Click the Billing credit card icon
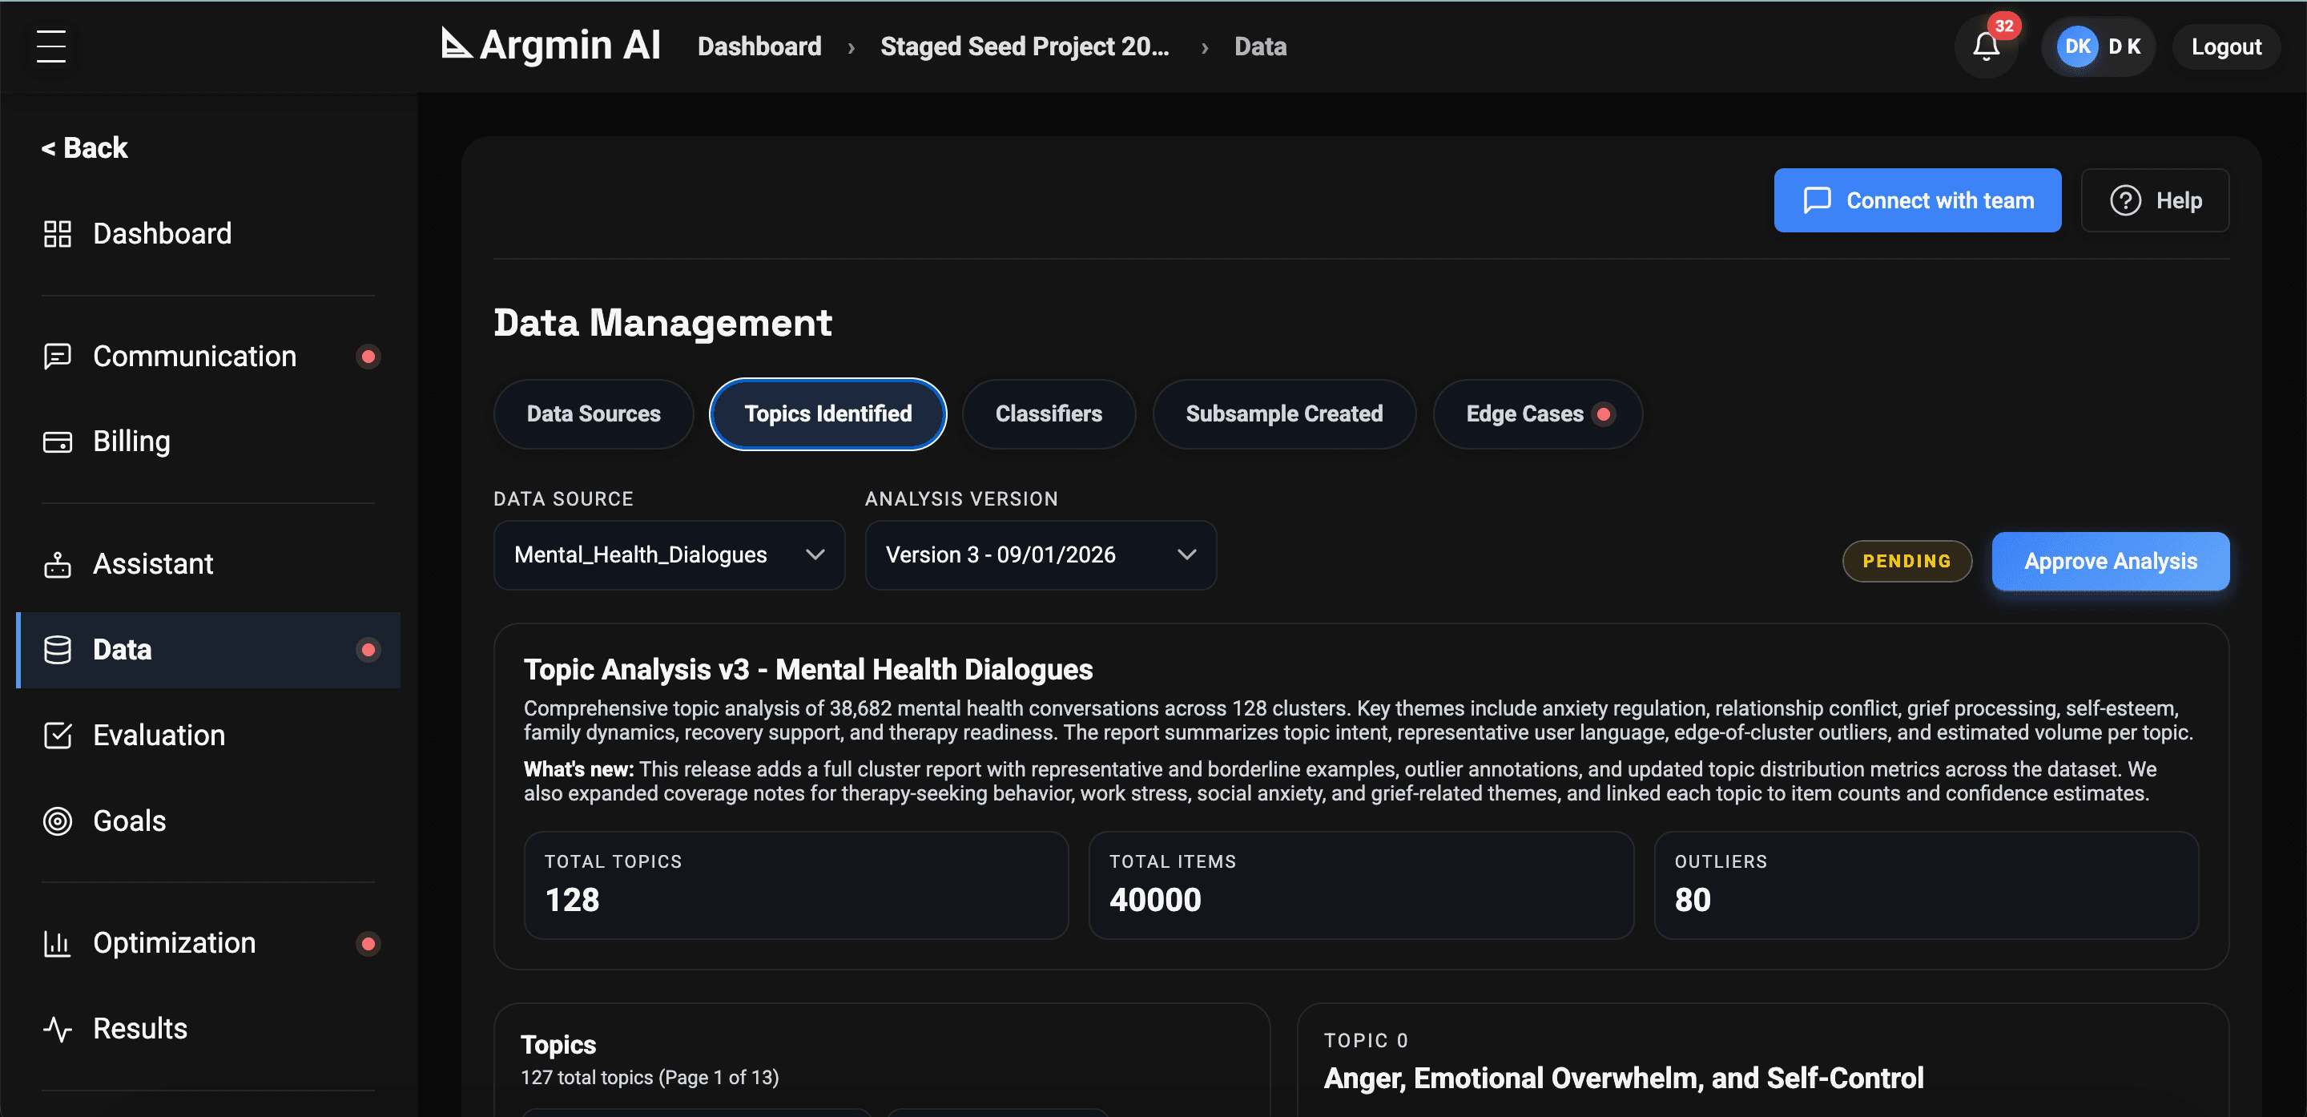The width and height of the screenshot is (2307, 1117). click(x=56, y=442)
